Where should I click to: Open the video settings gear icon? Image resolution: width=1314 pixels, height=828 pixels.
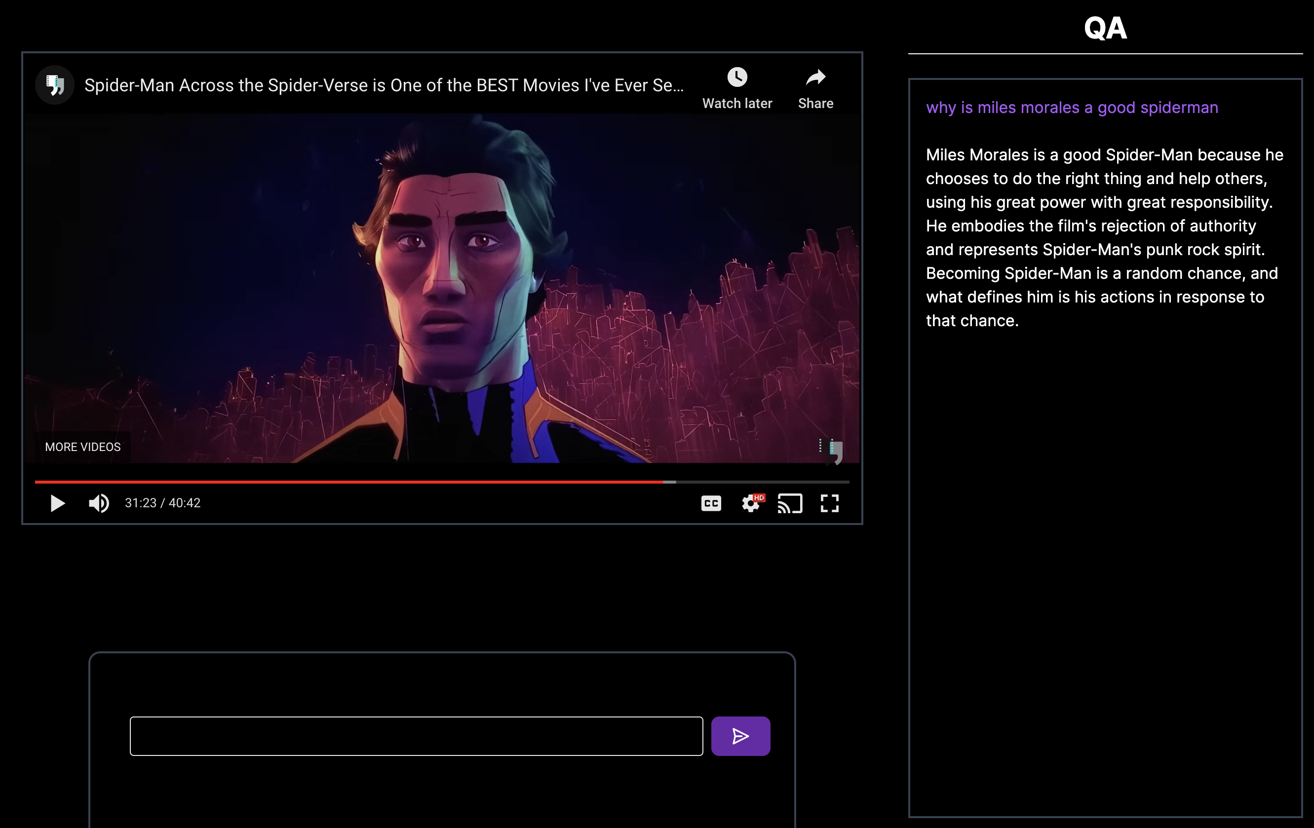coord(751,503)
